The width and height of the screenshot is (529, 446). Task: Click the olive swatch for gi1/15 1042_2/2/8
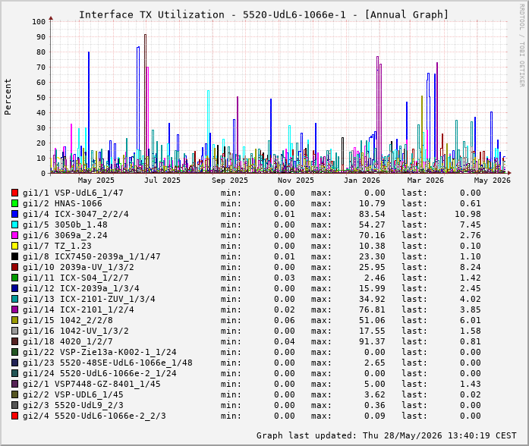(14, 320)
